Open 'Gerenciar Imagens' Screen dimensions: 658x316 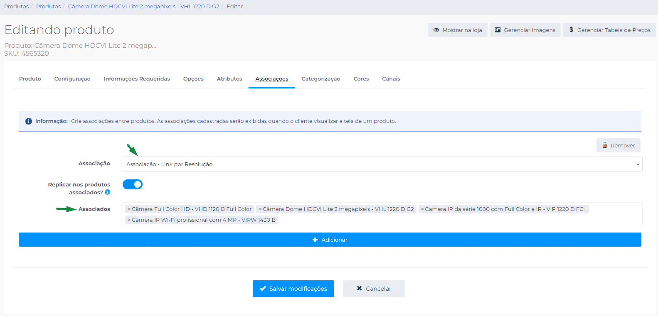525,30
